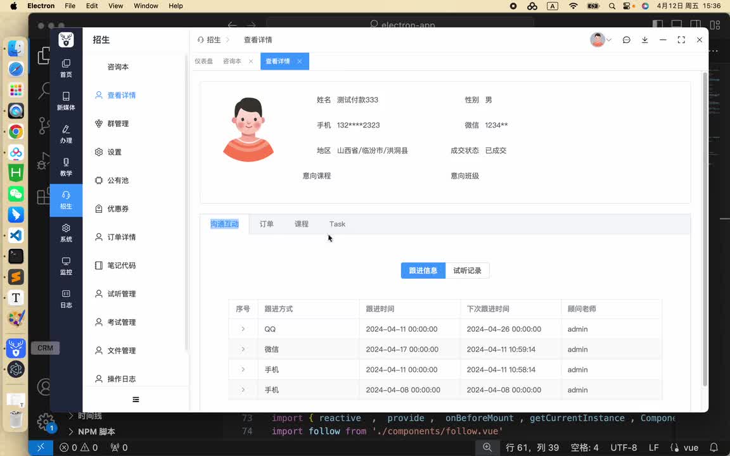Choose the 跟进信息 radio button
Viewport: 730px width, 456px height.
click(423, 271)
